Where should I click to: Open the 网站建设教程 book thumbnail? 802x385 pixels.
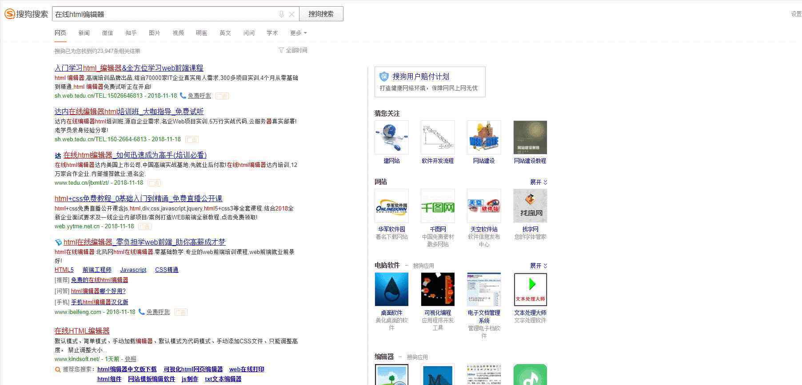(530, 138)
